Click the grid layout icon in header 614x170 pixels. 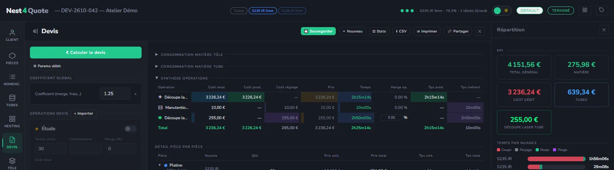click(x=585, y=10)
